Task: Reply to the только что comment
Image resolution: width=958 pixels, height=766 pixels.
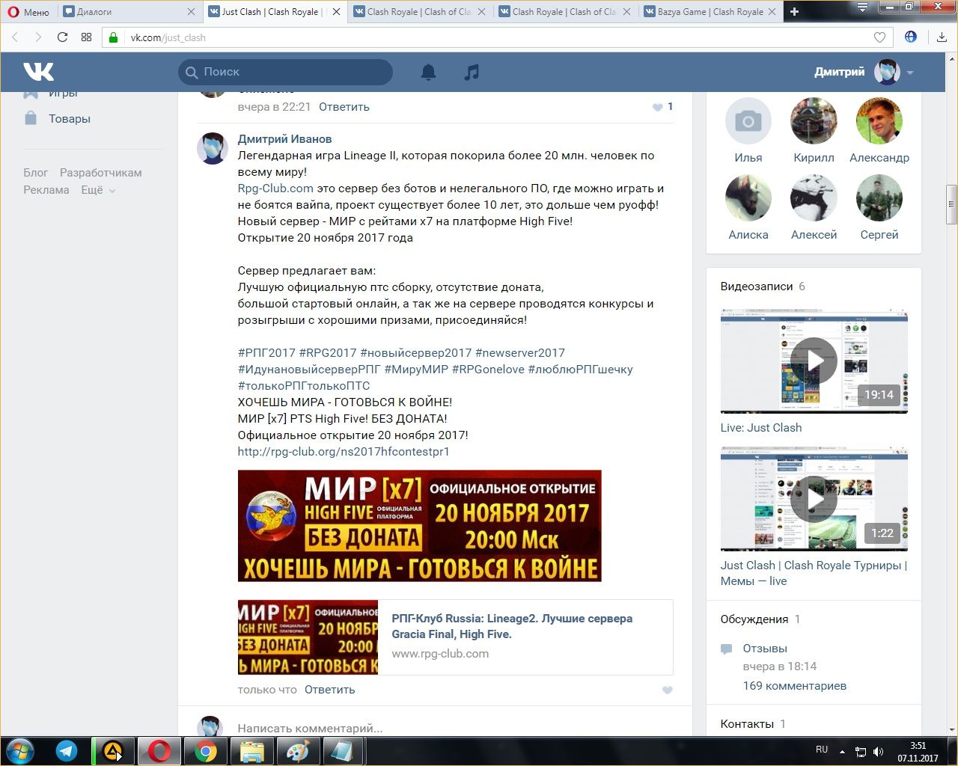Action: pos(329,689)
